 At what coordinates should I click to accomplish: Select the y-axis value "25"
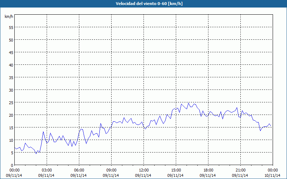point(11,102)
